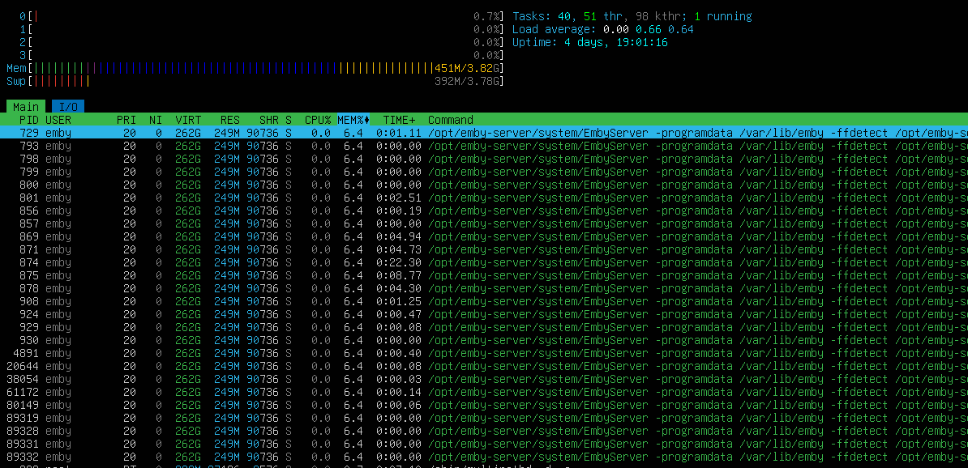The width and height of the screenshot is (968, 468).
Task: Select process row with PID 89332
Action: (x=484, y=457)
